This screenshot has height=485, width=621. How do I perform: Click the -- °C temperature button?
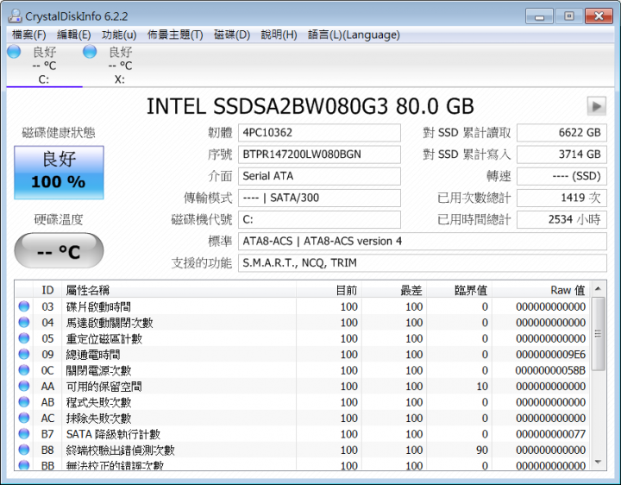pos(59,251)
